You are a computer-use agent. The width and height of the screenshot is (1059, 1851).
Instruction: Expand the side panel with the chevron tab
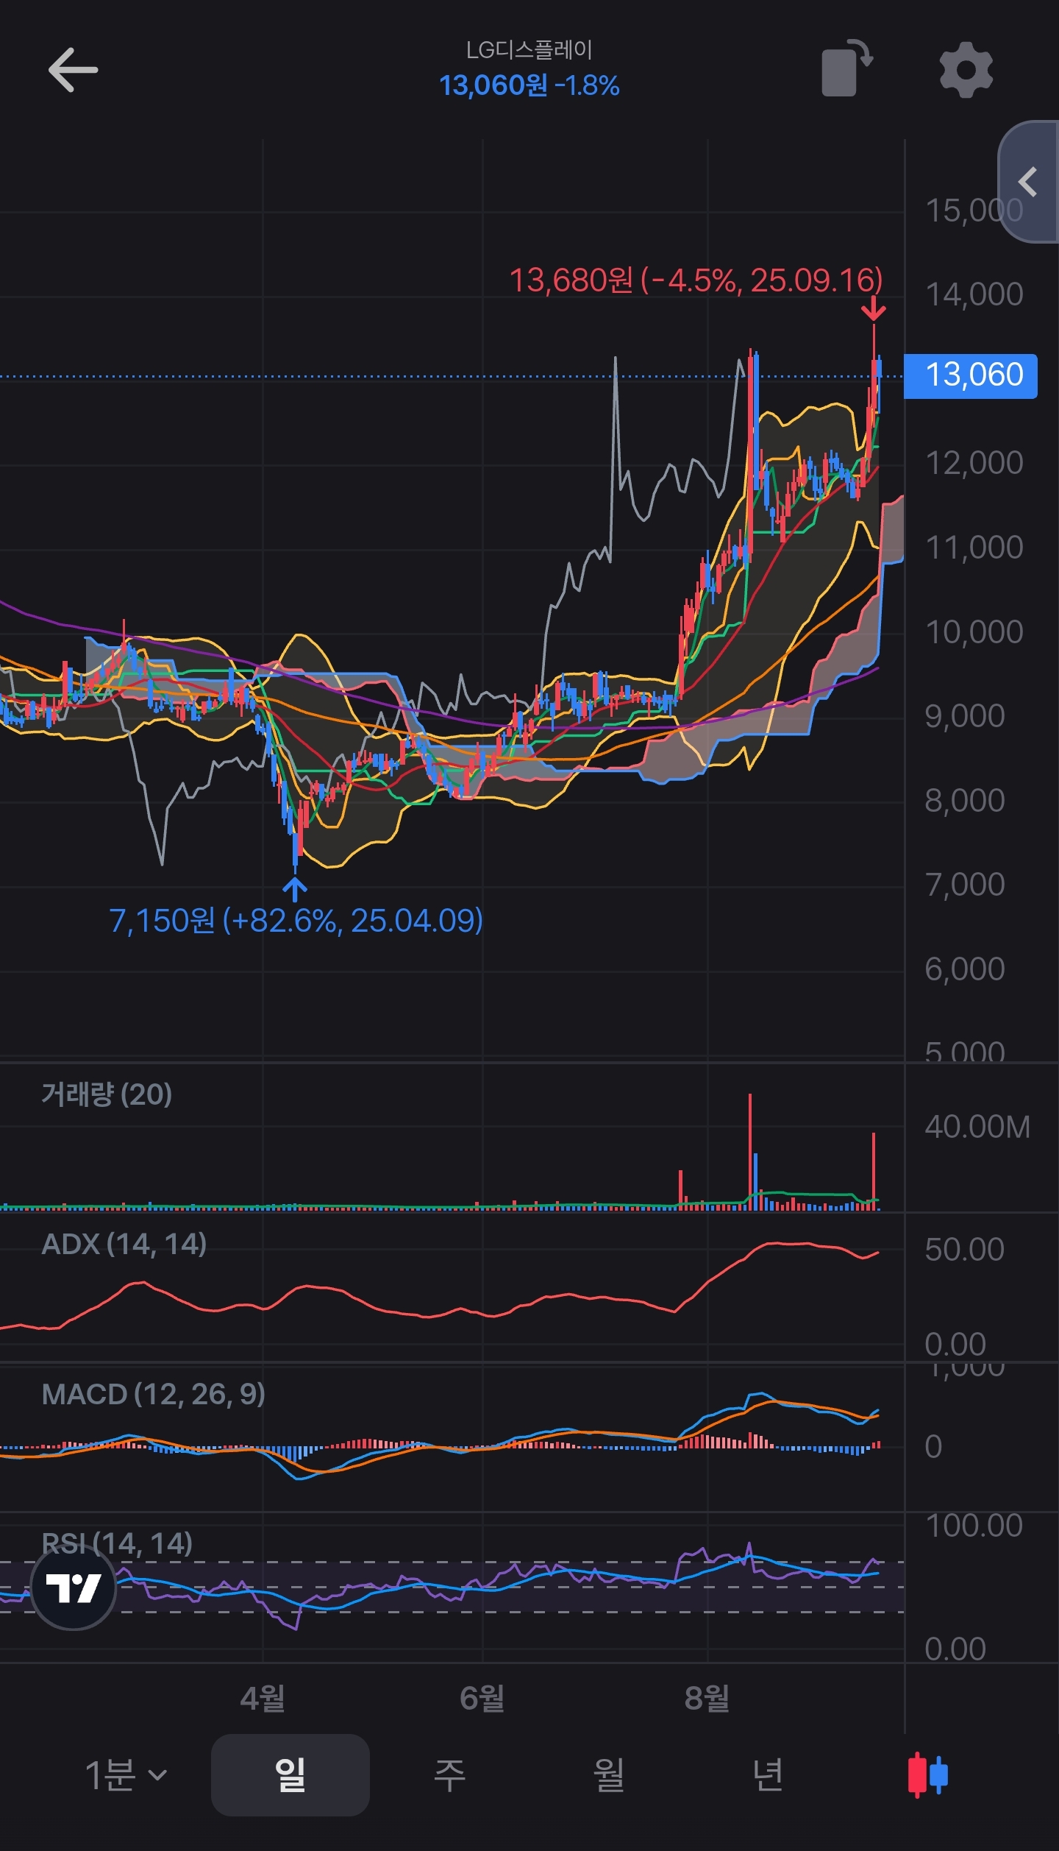(1028, 182)
